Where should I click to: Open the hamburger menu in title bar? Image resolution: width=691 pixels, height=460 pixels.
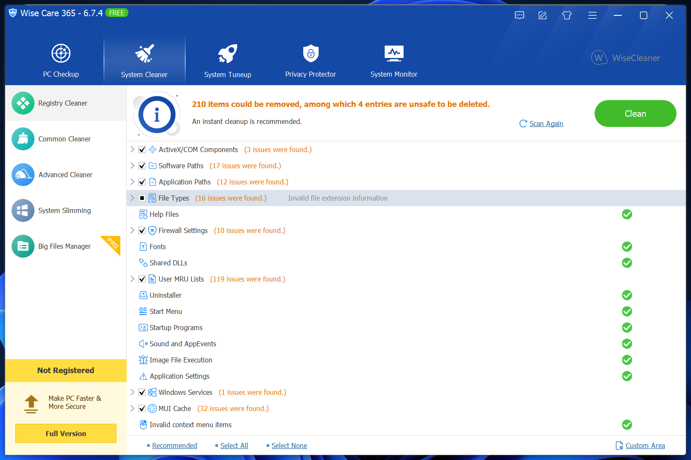click(x=592, y=15)
